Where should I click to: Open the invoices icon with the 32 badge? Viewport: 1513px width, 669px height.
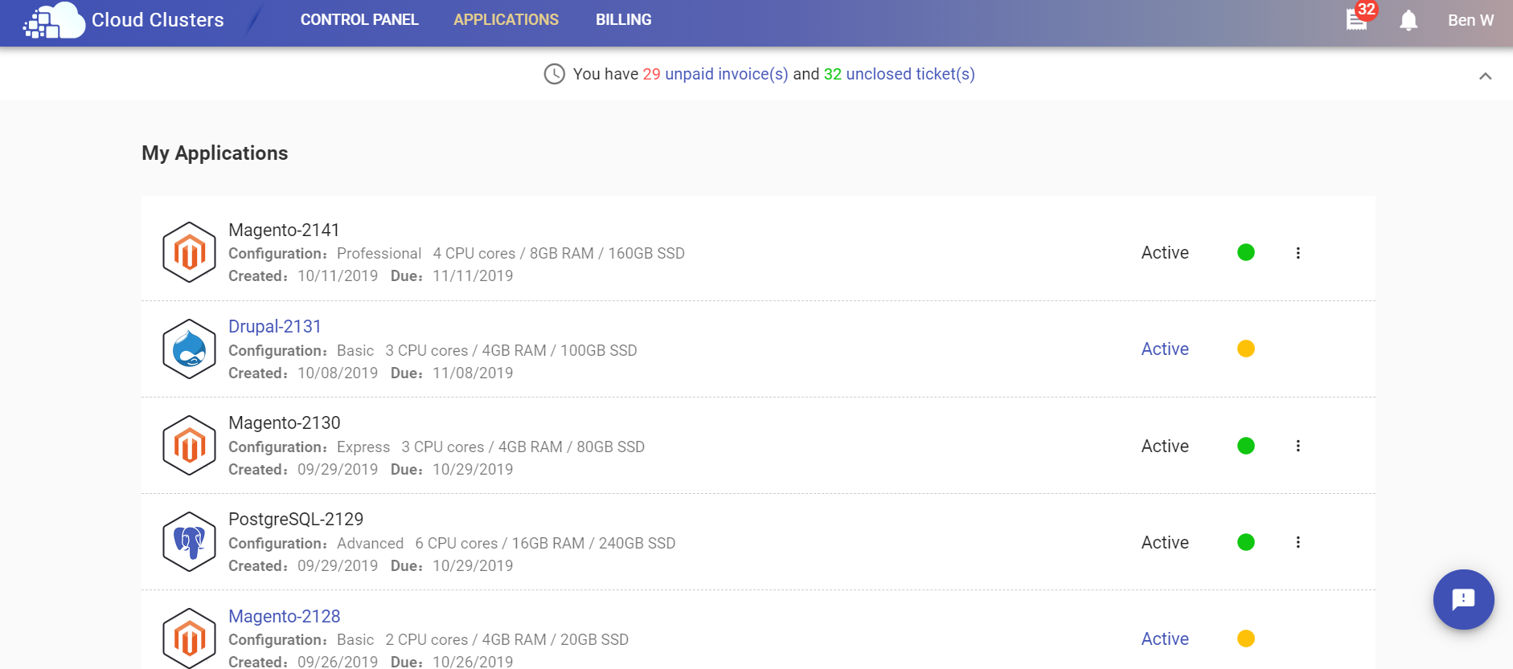[1357, 19]
